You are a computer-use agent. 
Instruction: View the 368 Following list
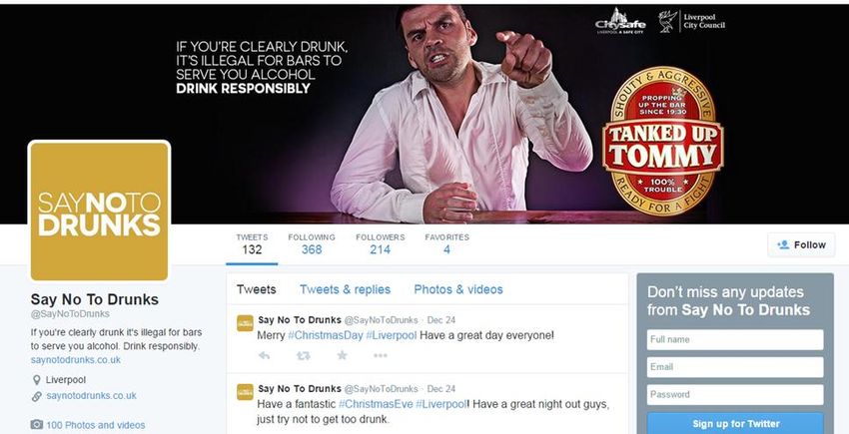coord(312,244)
